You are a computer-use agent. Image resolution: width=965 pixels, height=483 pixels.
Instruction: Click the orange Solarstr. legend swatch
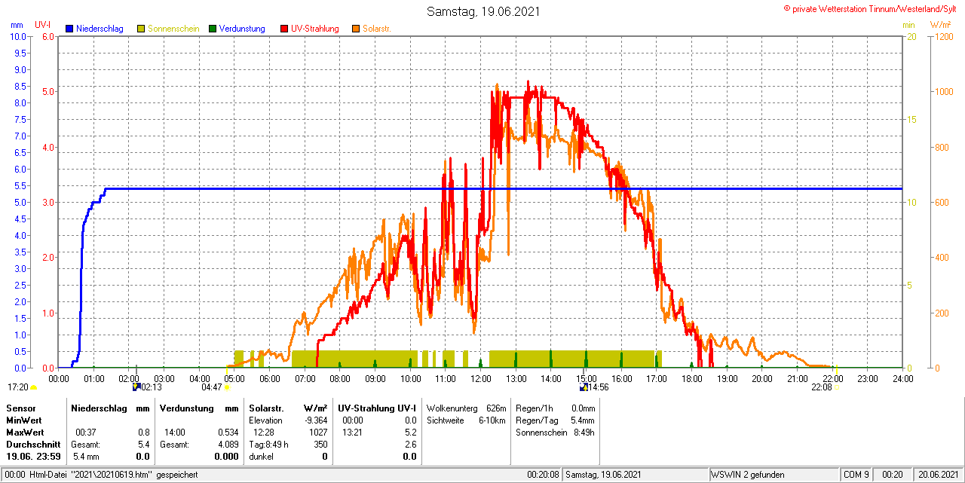[356, 29]
